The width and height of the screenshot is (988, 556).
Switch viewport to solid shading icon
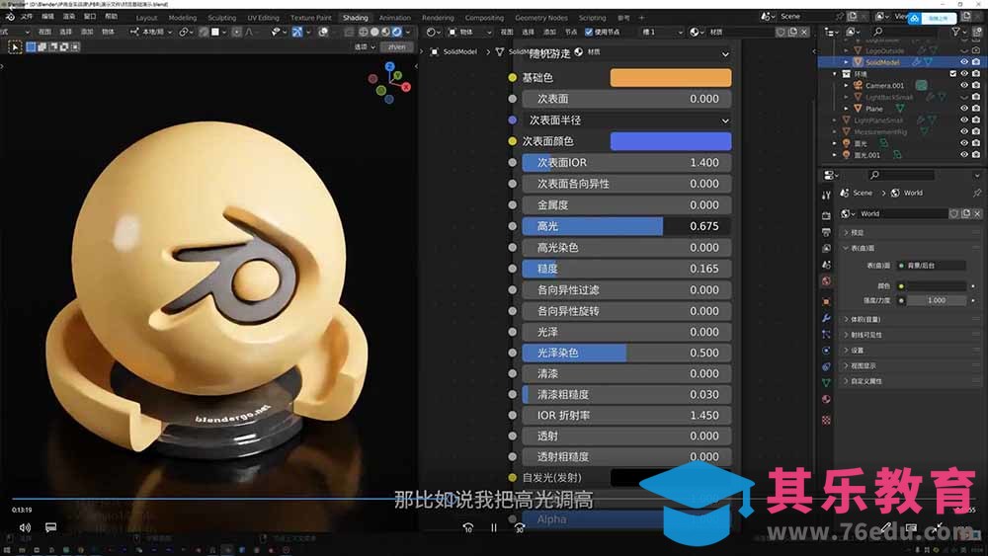tap(374, 32)
